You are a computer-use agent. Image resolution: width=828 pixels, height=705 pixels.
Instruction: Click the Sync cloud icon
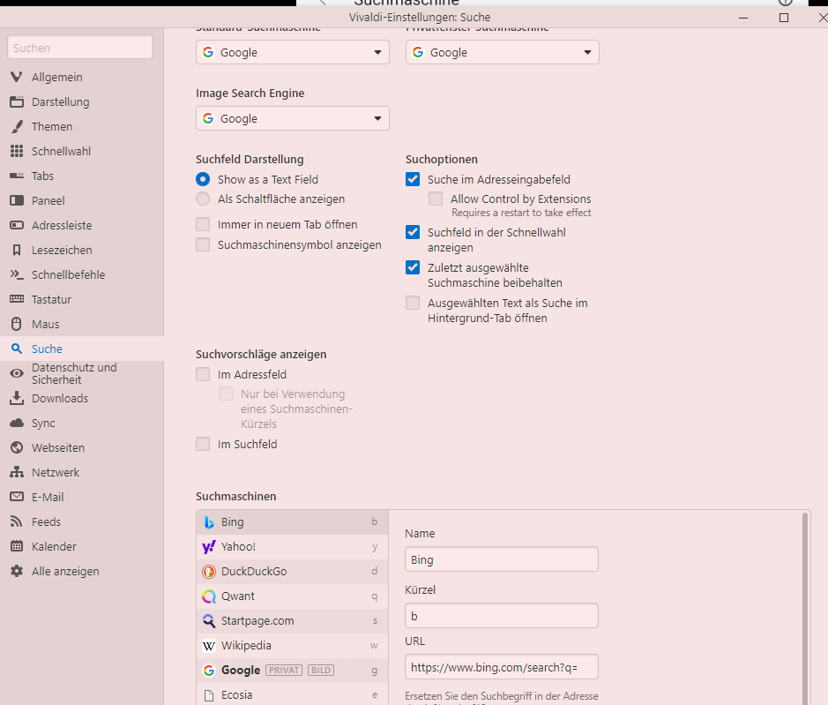(x=16, y=423)
